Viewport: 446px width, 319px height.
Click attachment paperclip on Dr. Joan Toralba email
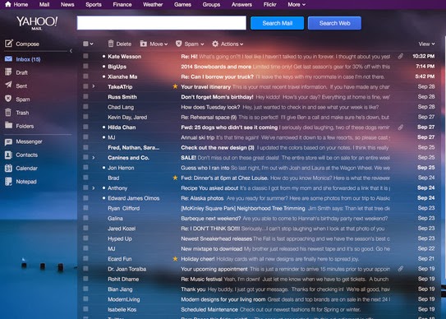click(401, 269)
